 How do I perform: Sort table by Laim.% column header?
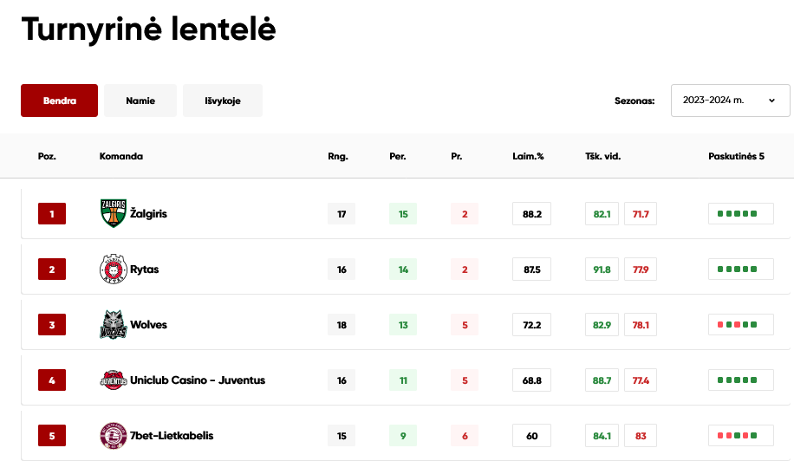pyautogui.click(x=528, y=156)
